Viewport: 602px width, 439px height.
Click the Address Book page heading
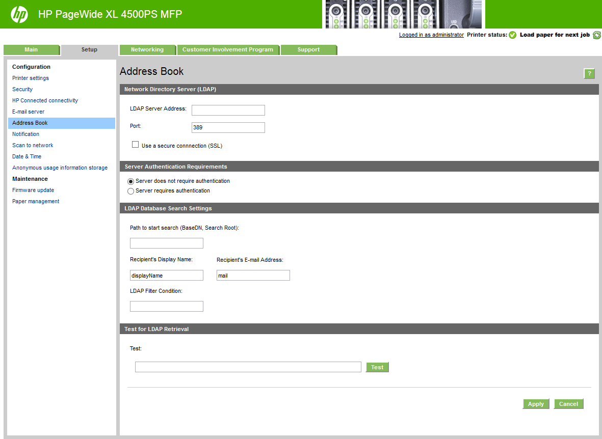[152, 71]
